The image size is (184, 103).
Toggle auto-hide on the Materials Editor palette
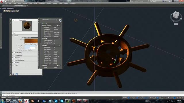[10, 21]
